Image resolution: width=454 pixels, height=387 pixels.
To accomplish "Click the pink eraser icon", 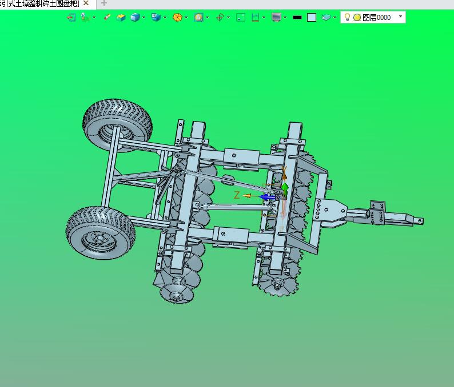I will click(107, 17).
